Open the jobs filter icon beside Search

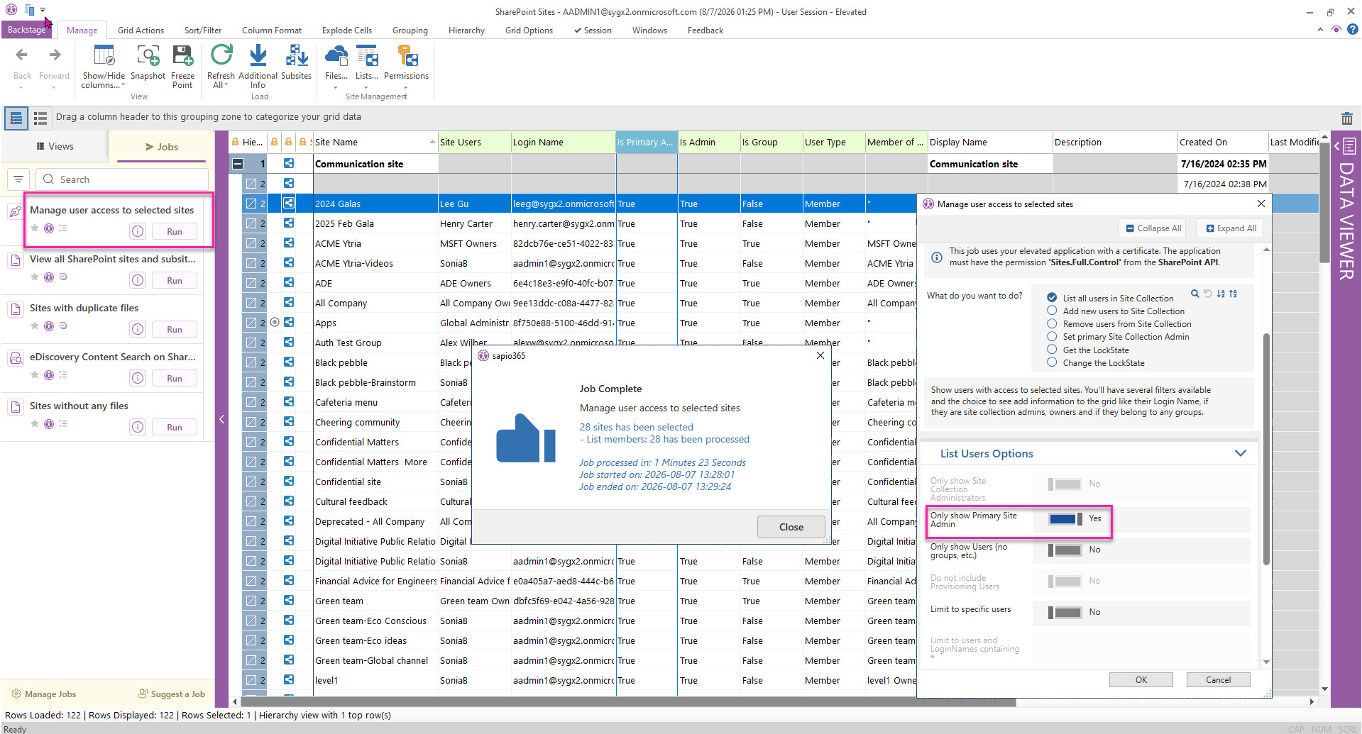[18, 179]
